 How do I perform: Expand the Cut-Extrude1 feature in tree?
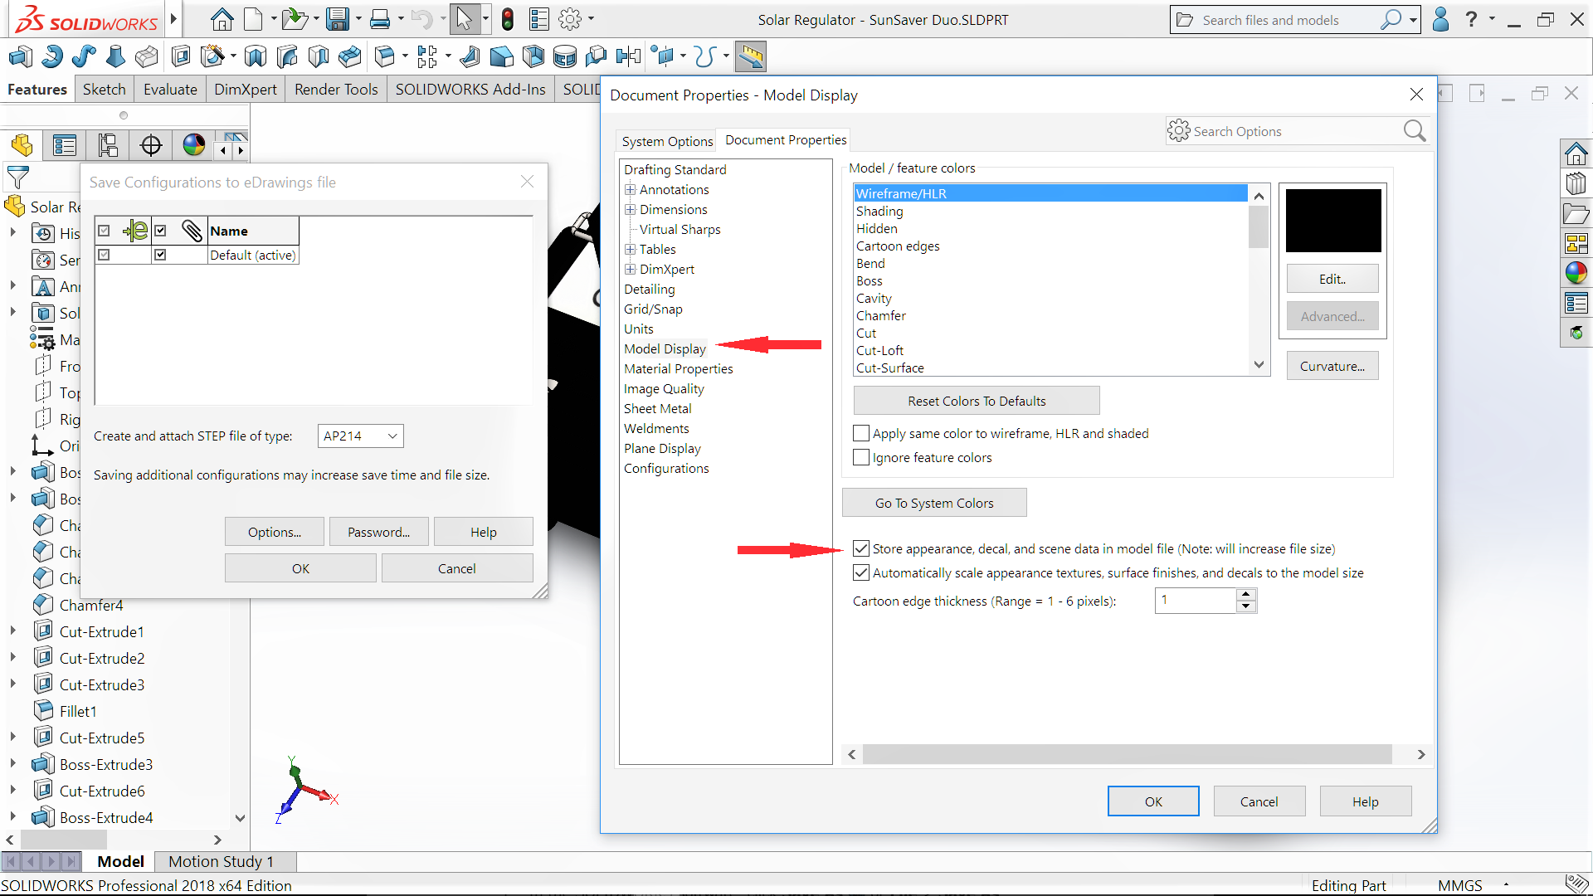point(12,631)
